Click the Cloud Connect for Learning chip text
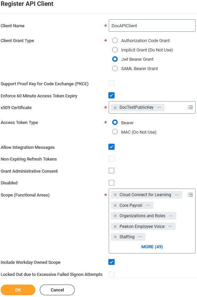This screenshot has height=297, width=197. [145, 195]
